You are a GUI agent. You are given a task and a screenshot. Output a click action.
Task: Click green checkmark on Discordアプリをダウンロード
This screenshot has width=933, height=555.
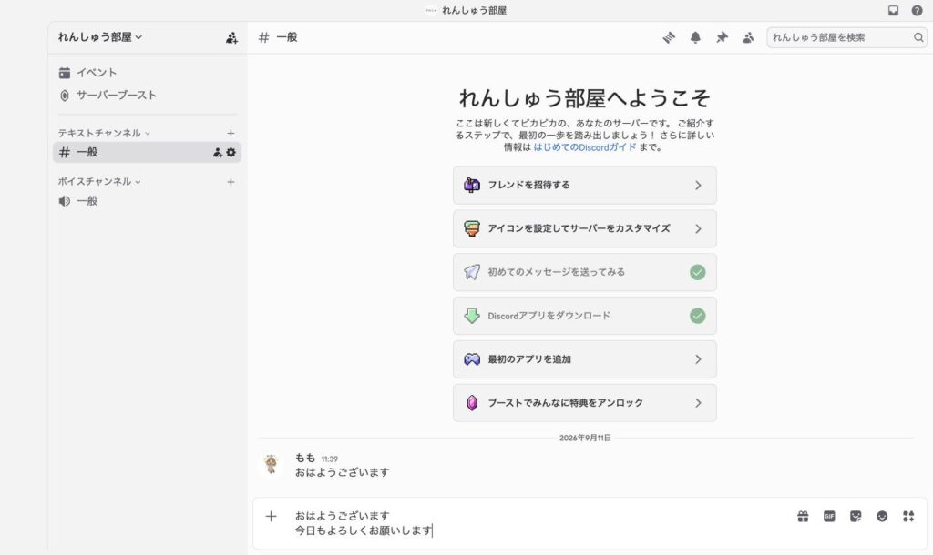click(x=697, y=316)
